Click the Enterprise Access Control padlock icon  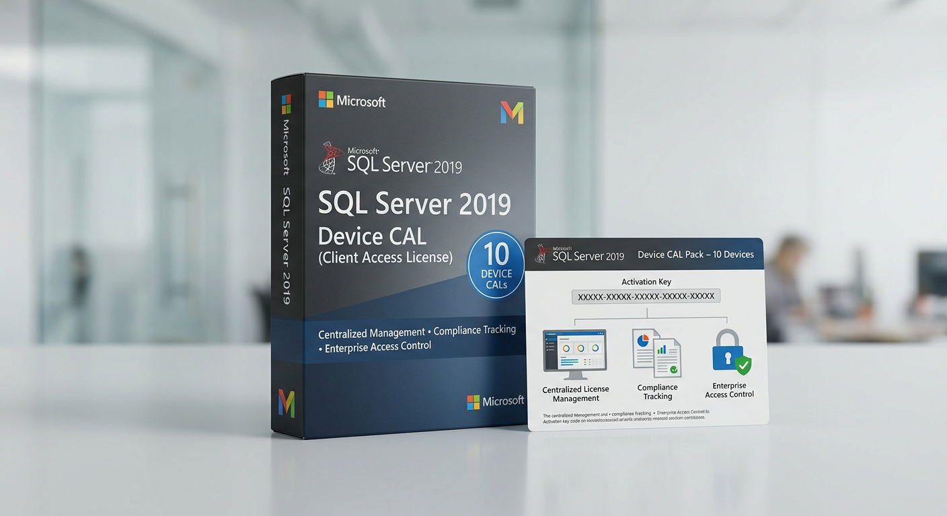click(x=730, y=352)
